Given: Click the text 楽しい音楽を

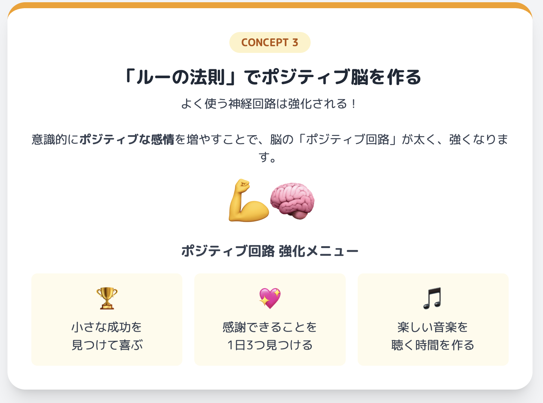Looking at the screenshot, I should pyautogui.click(x=433, y=327).
